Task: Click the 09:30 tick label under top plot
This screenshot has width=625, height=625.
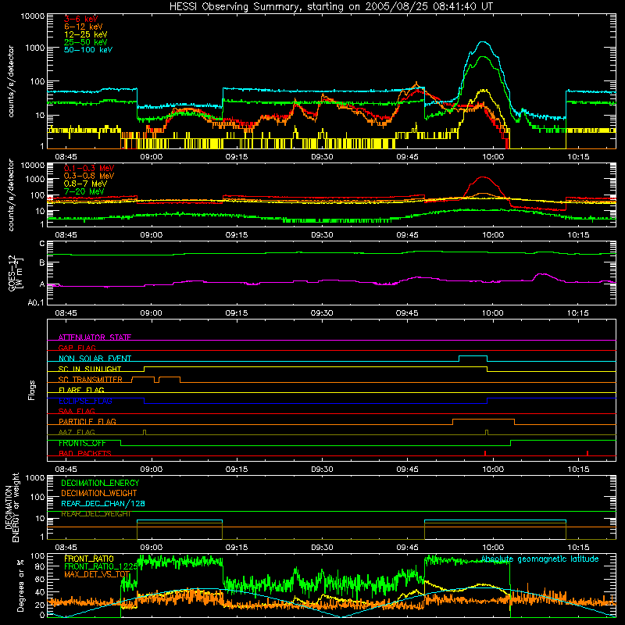Action: click(322, 157)
